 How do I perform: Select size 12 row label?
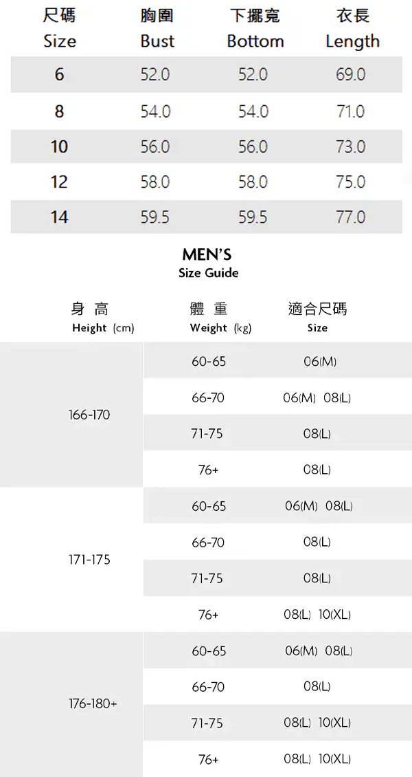pyautogui.click(x=59, y=182)
